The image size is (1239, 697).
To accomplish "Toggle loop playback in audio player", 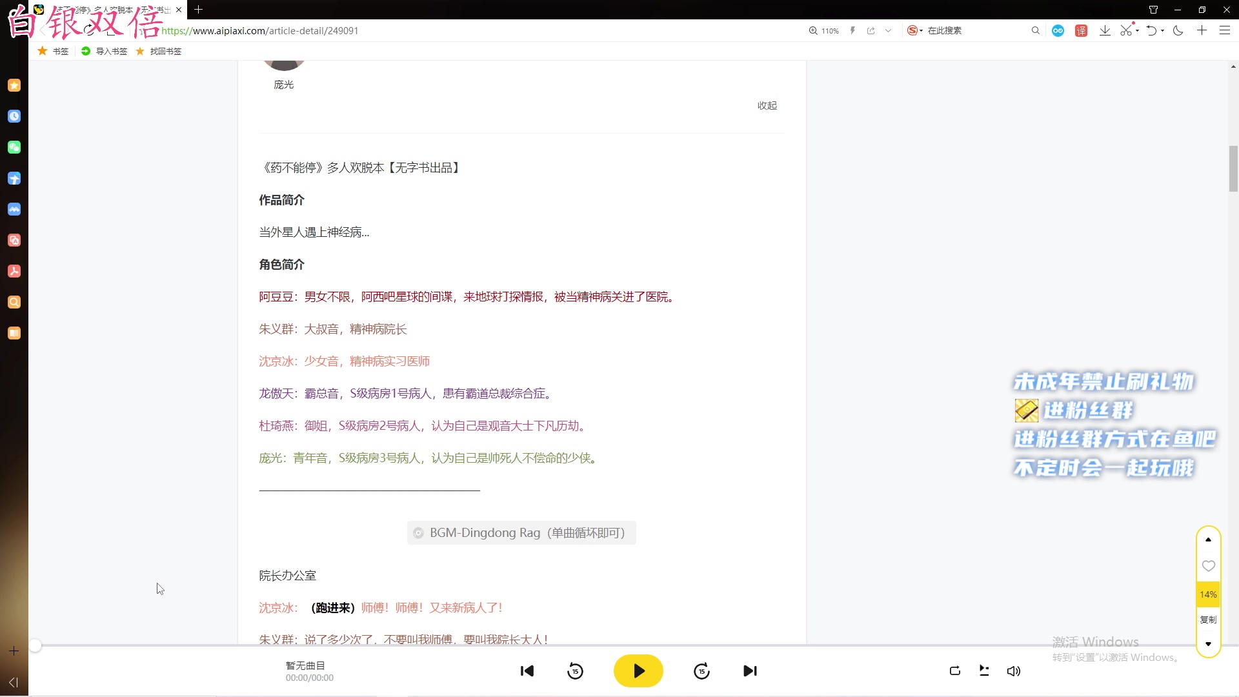I will 954,671.
